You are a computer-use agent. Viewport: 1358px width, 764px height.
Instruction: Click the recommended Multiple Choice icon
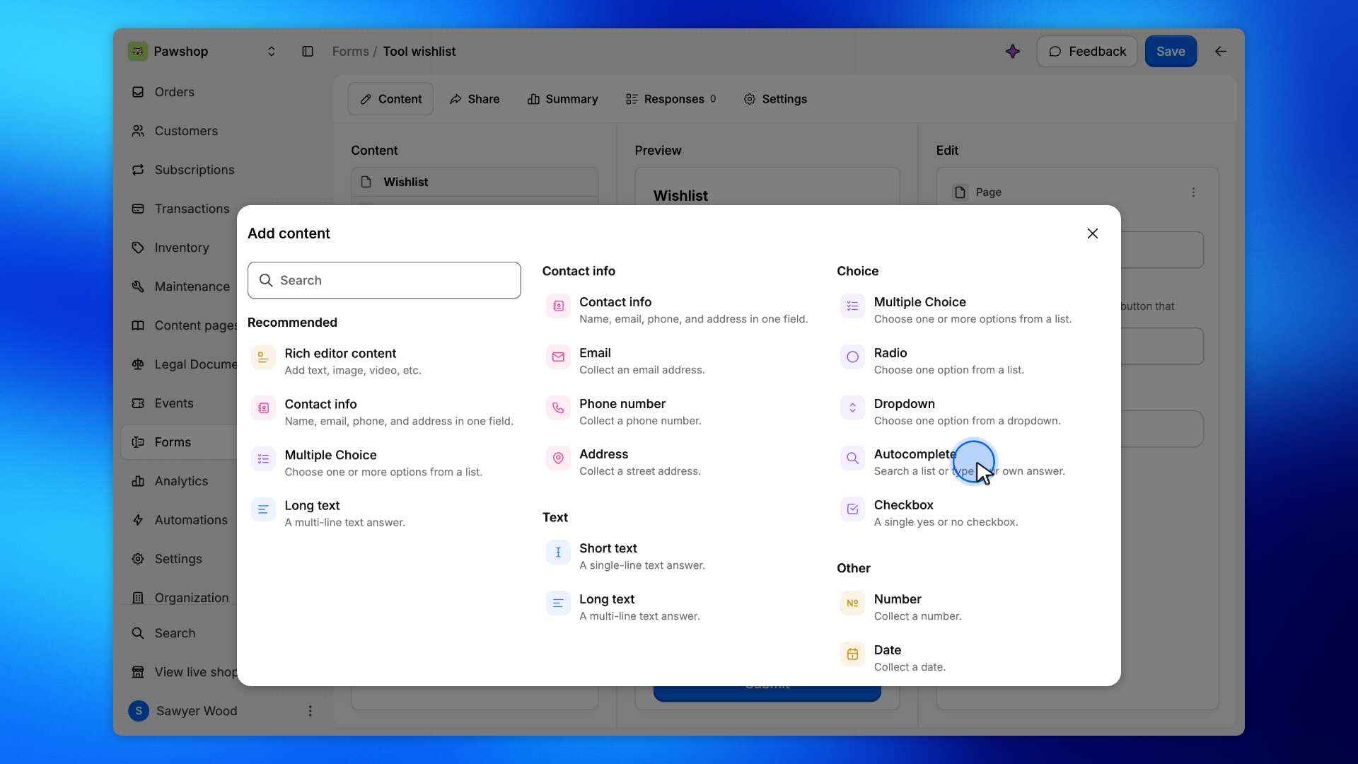pos(263,459)
